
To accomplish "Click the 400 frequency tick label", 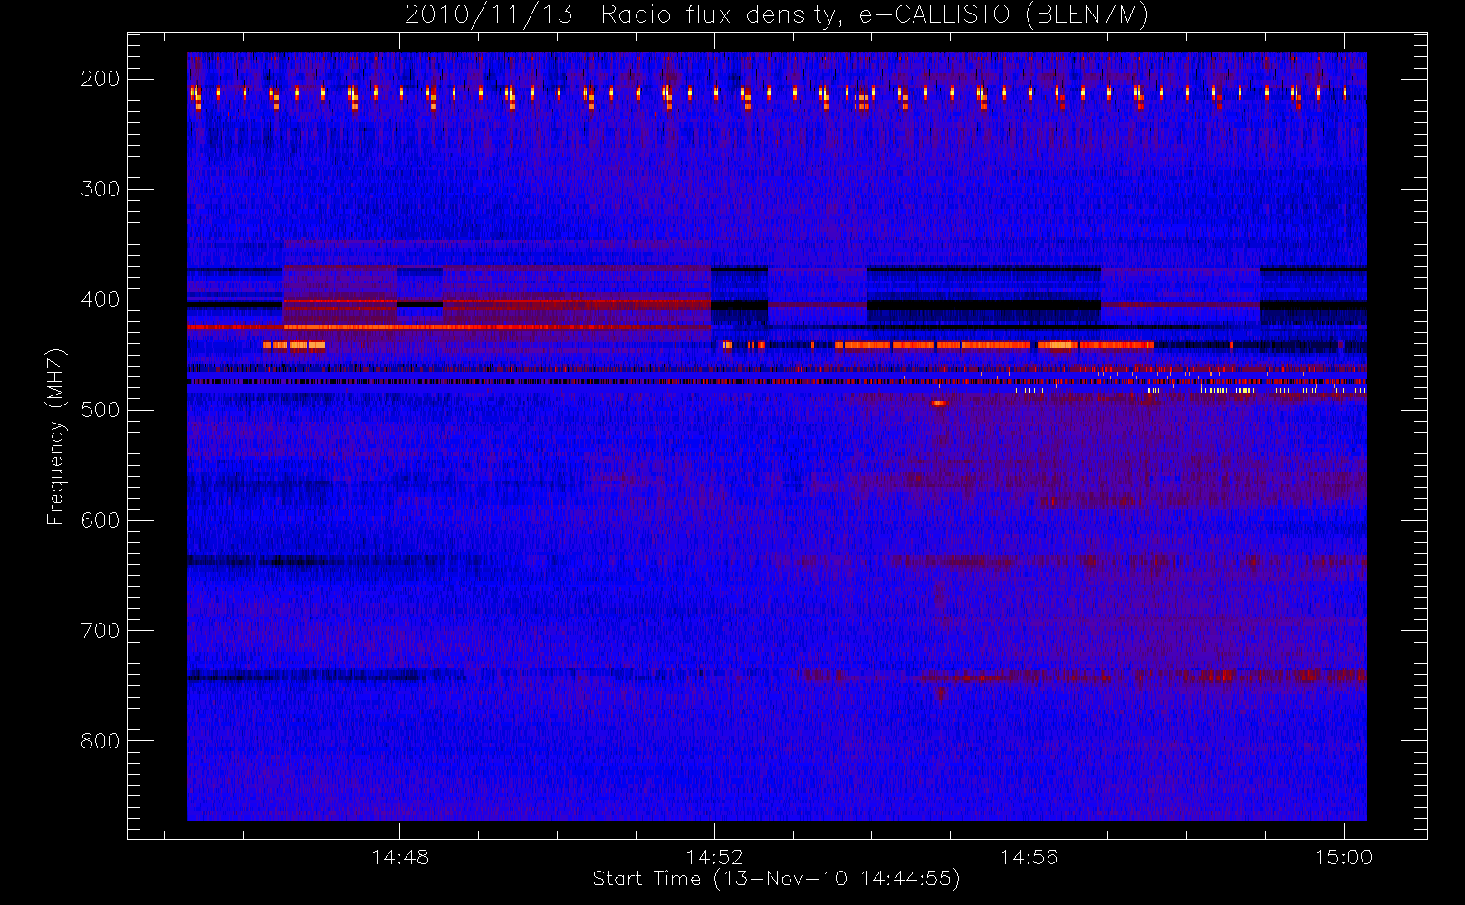I will 101,300.
